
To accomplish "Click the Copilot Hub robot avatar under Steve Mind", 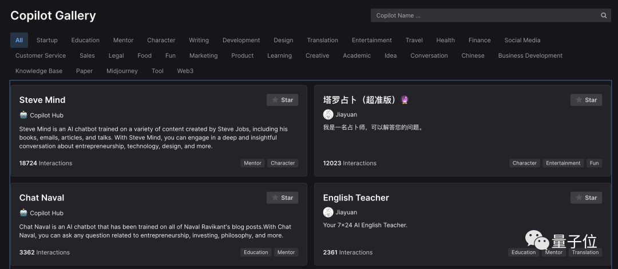I will (x=23, y=115).
